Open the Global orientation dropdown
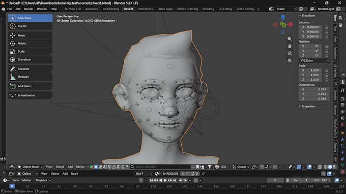 coord(241,167)
